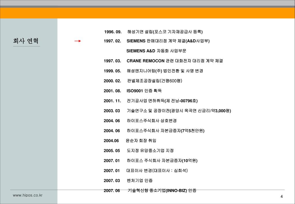Select the '윤순자 회장 취임' entry
The height and width of the screenshot is (204, 295).
coord(141,141)
